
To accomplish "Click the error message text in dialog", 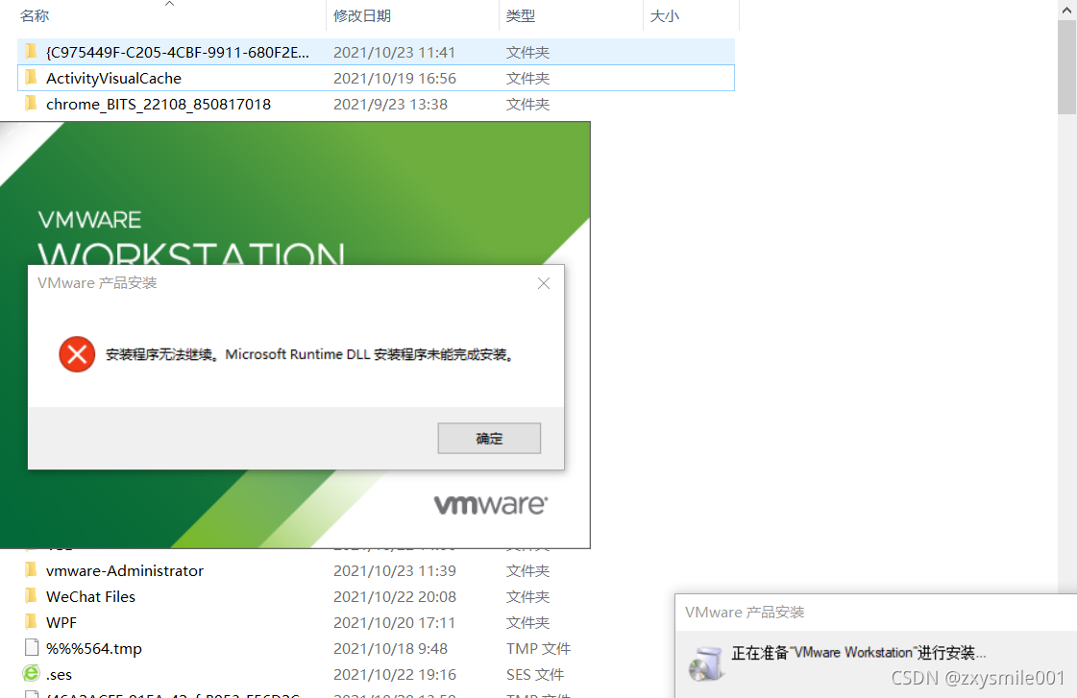I will pyautogui.click(x=309, y=355).
